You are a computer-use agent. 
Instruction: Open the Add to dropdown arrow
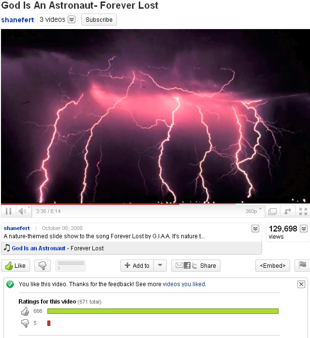[160, 265]
